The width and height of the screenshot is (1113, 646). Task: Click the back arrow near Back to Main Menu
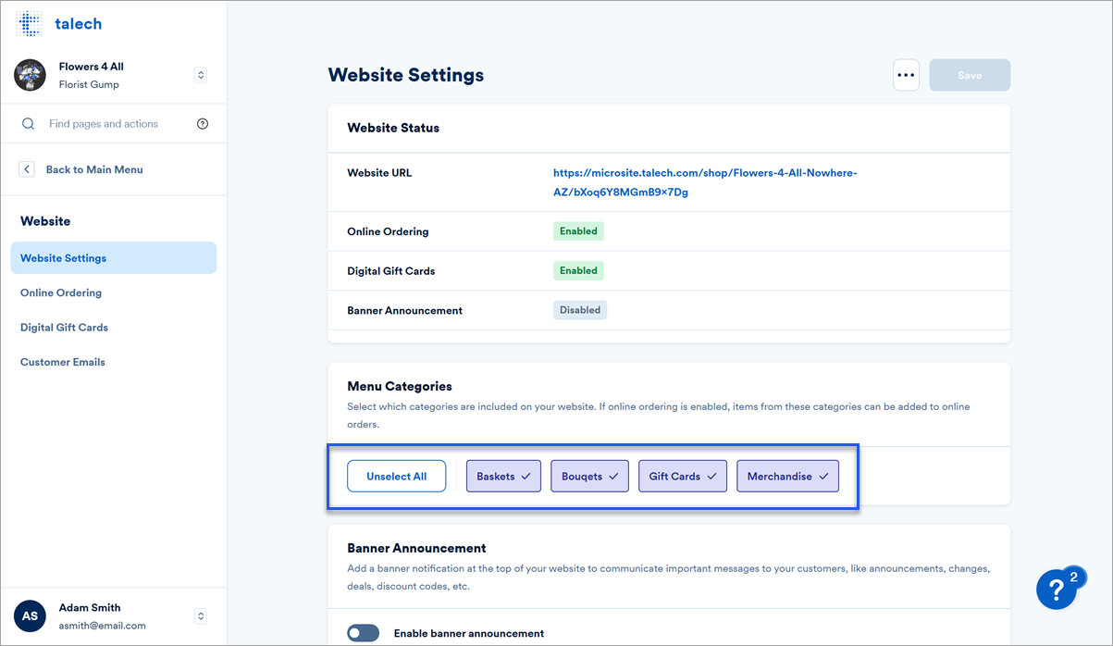pyautogui.click(x=27, y=168)
